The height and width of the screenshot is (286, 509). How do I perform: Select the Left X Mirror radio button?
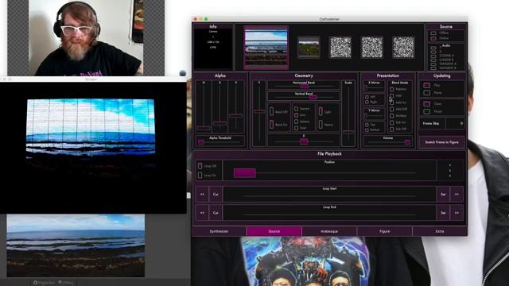coord(367,97)
